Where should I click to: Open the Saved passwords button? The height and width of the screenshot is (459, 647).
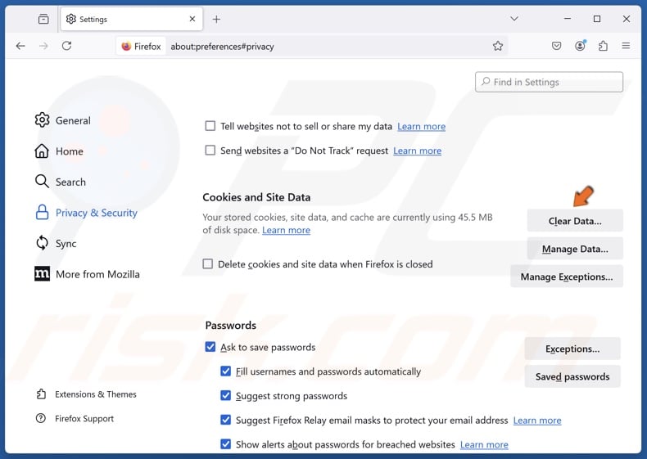pos(572,376)
